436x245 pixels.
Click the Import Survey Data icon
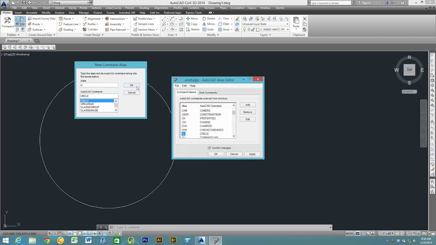tap(30, 19)
